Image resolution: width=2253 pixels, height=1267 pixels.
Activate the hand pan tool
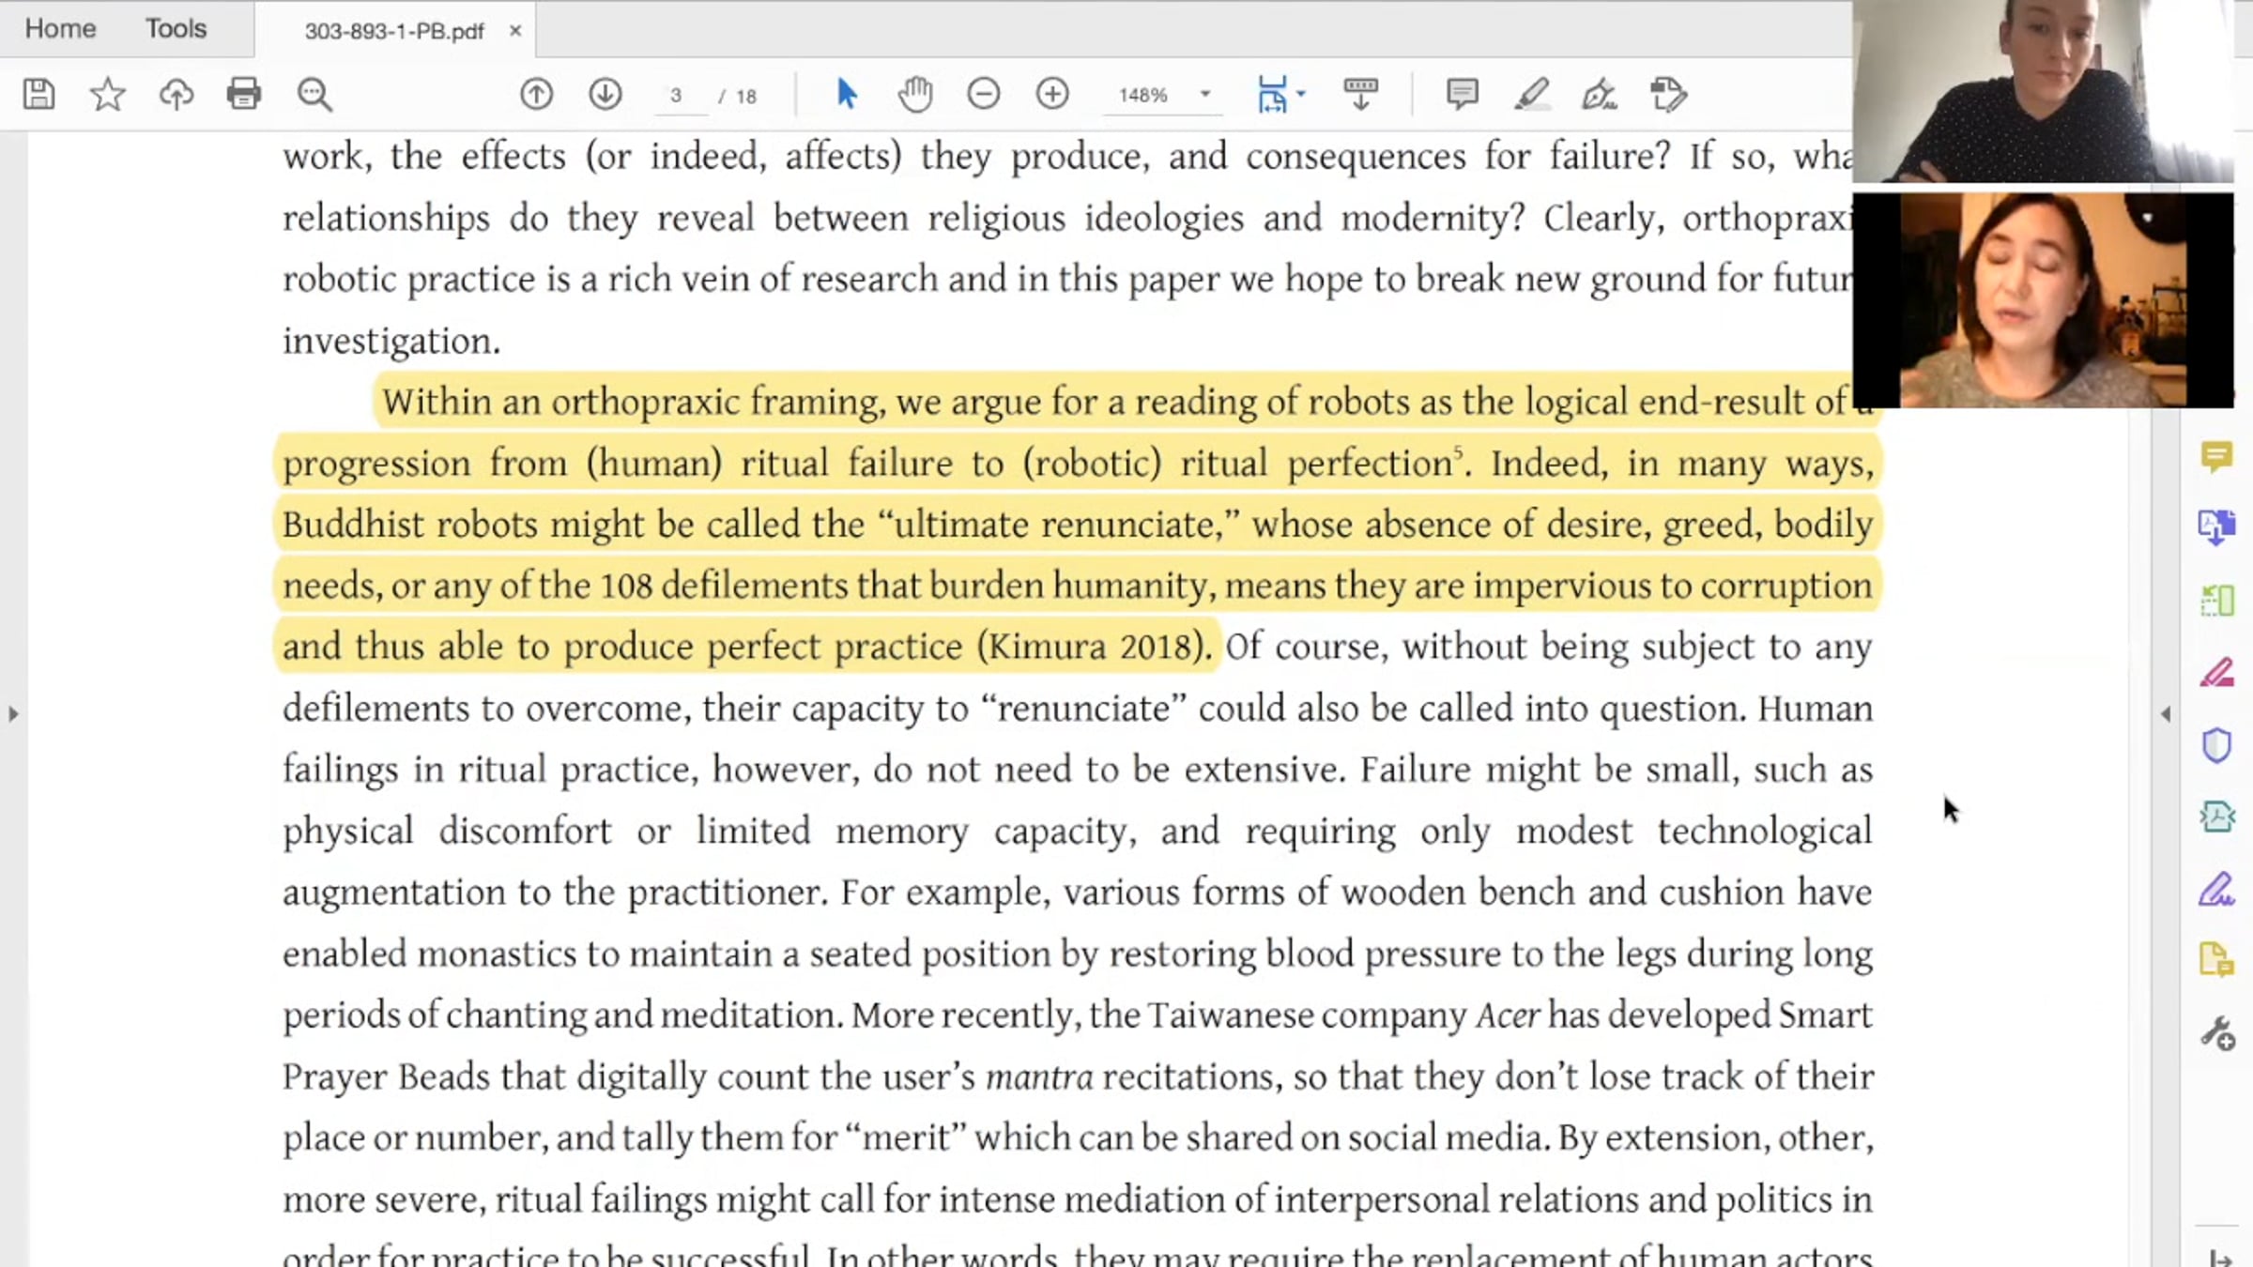pos(914,94)
